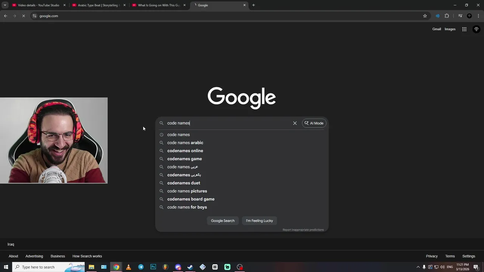Image resolution: width=484 pixels, height=272 pixels.
Task: Open Telegram from the taskbar
Action: pos(141,267)
